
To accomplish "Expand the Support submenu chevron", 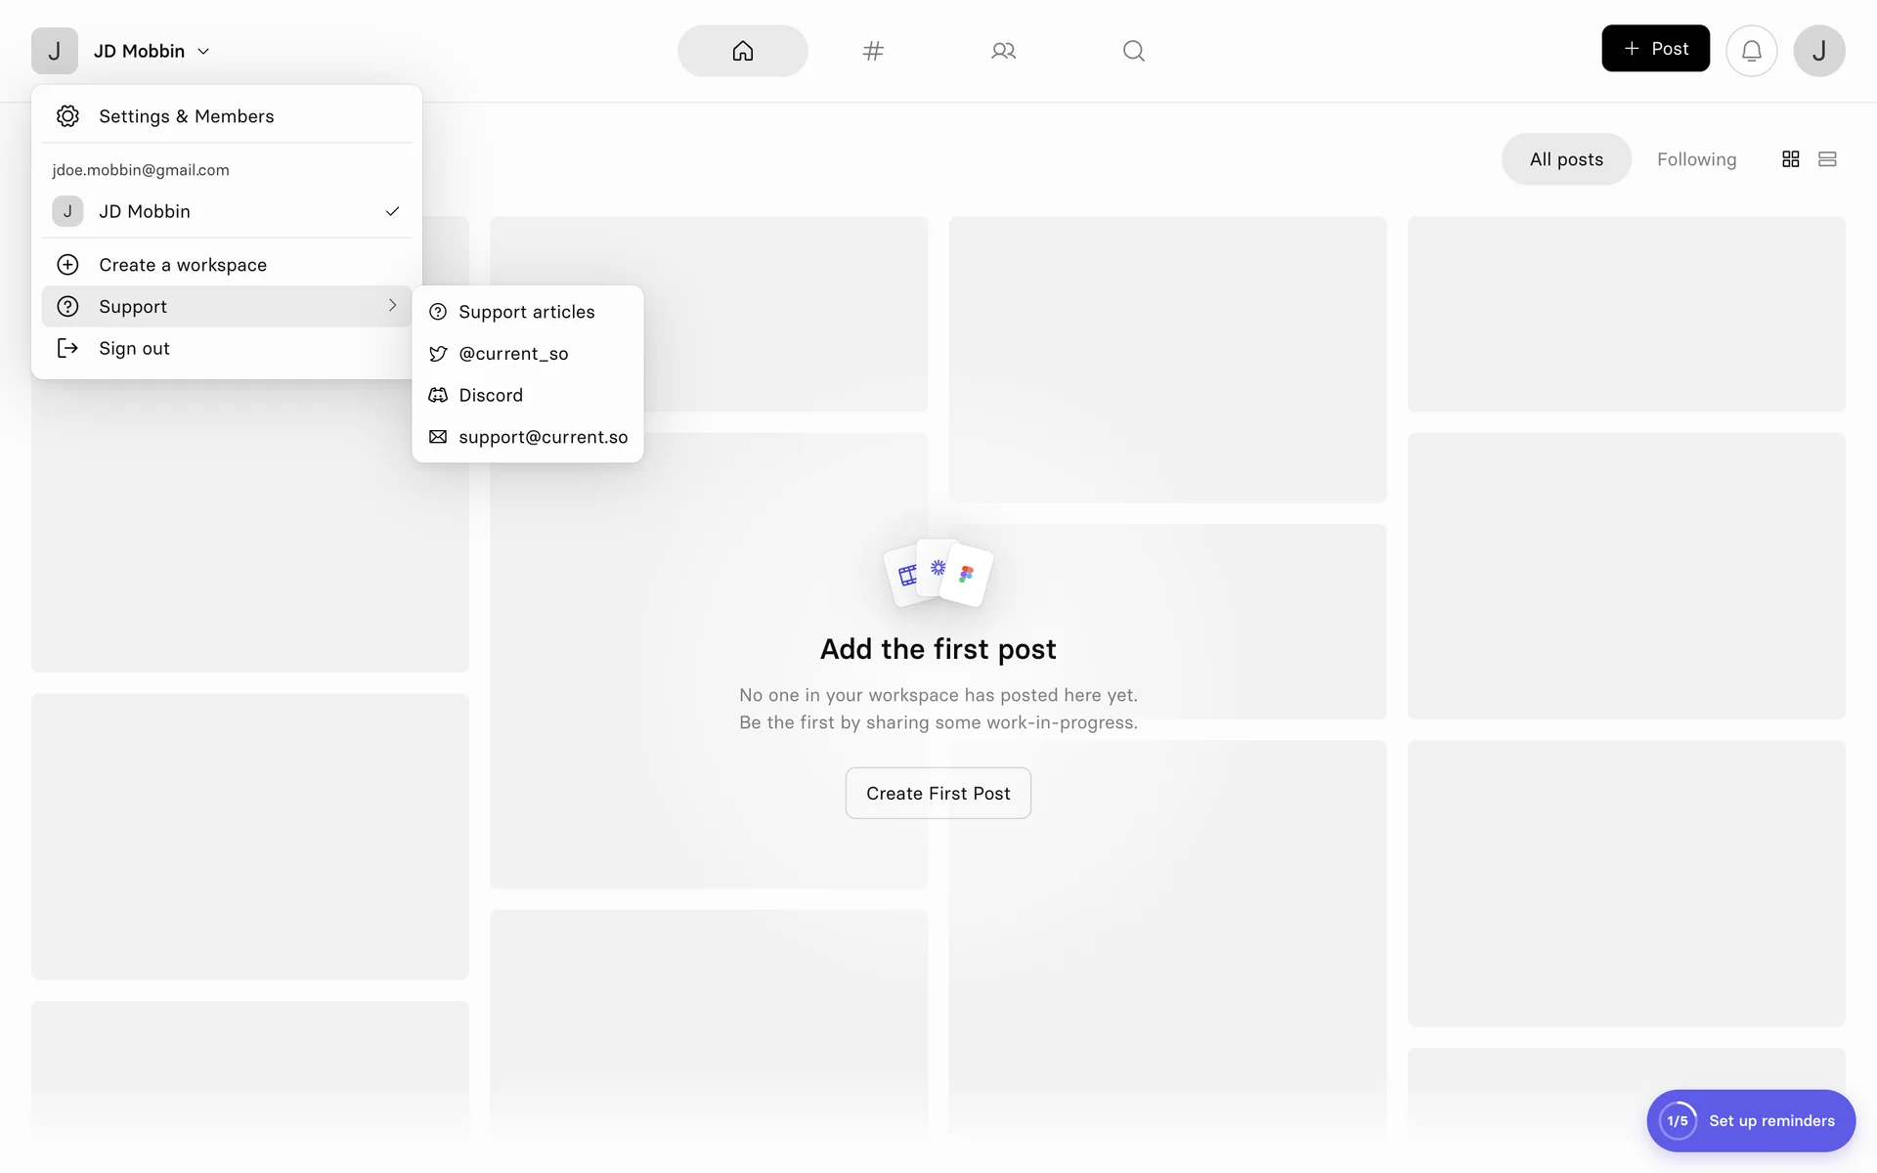I will (x=392, y=306).
